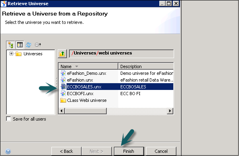Sort by the Name column header
This screenshot has width=239, height=156.
coord(88,66)
